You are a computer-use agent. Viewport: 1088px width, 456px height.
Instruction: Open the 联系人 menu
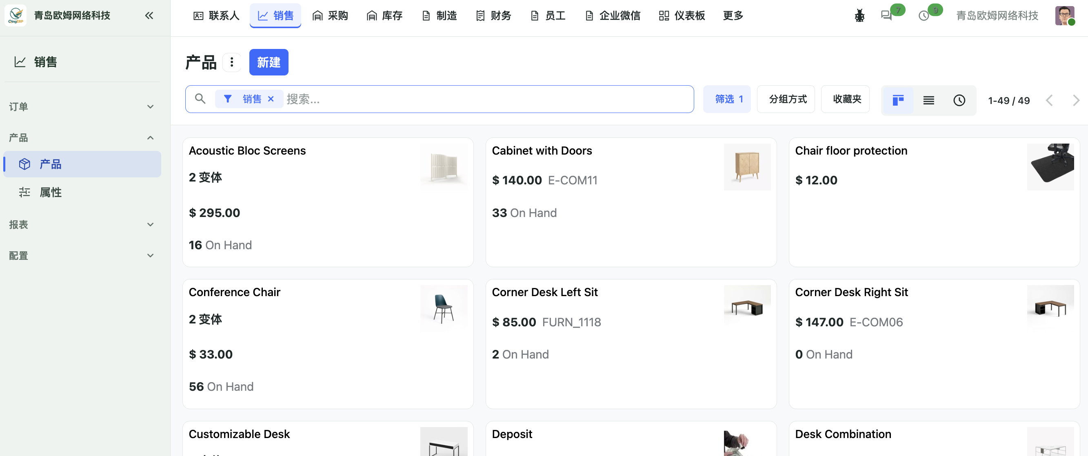coord(216,15)
